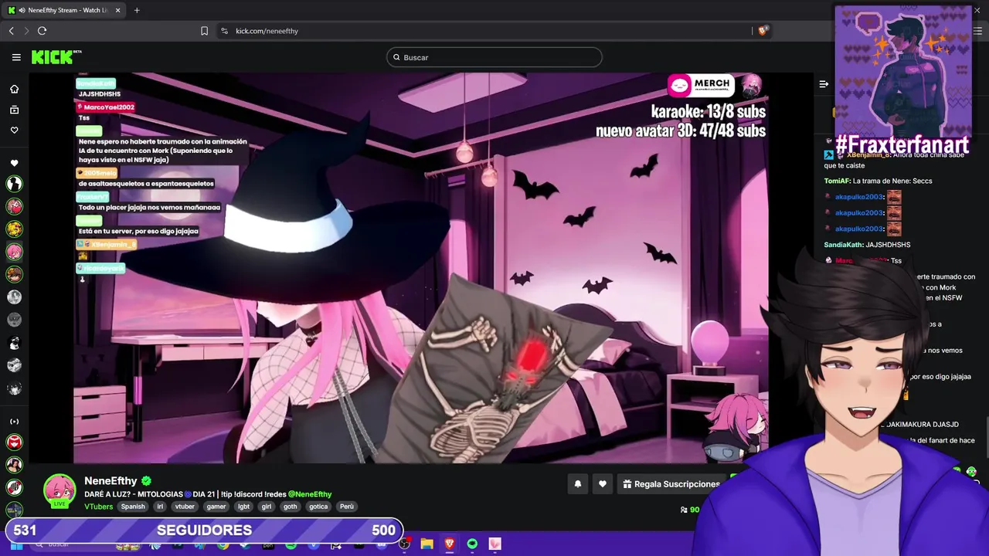Select the girl tag
Screen dimensions: 989x556
click(267, 507)
